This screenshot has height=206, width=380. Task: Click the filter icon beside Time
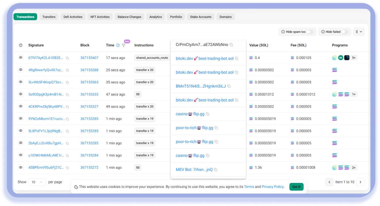pos(123,45)
